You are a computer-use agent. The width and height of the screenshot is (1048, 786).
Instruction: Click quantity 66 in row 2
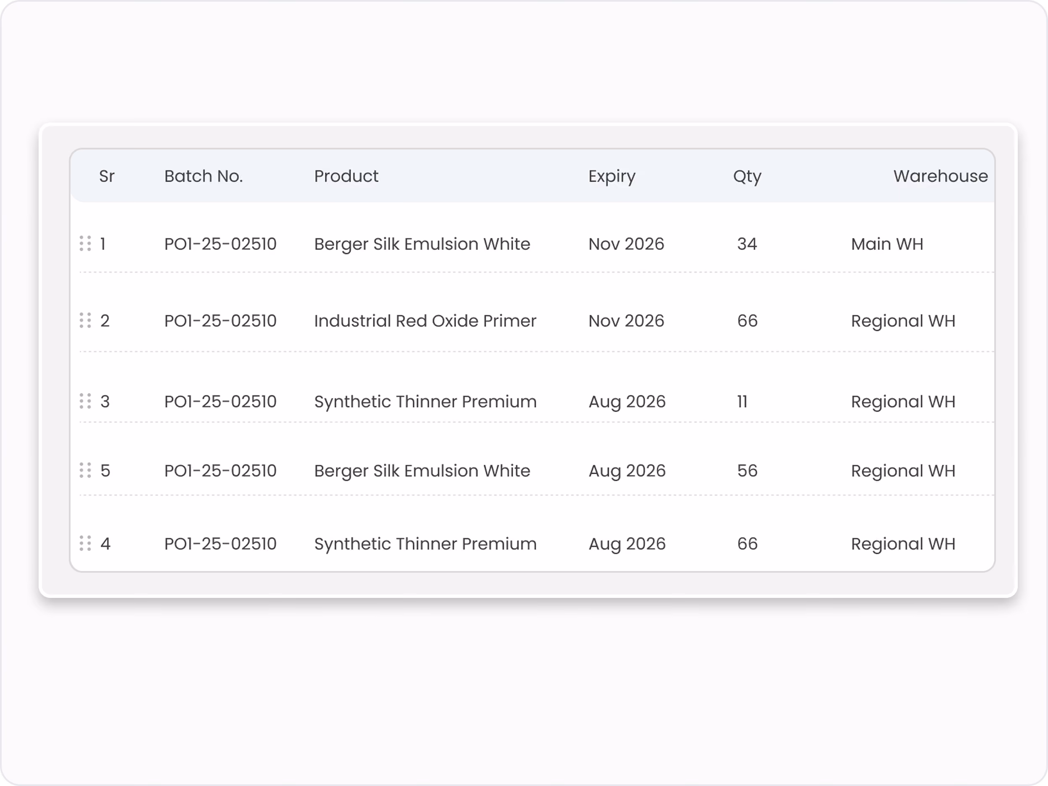coord(747,321)
